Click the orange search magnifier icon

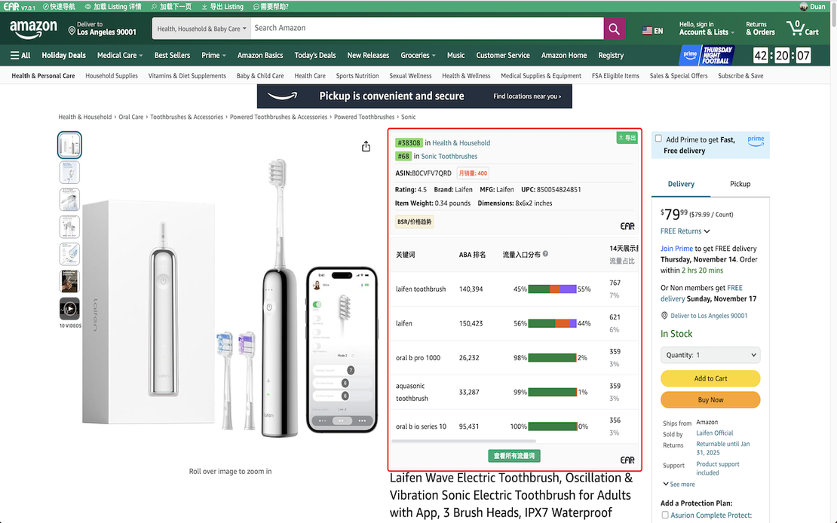tap(614, 28)
